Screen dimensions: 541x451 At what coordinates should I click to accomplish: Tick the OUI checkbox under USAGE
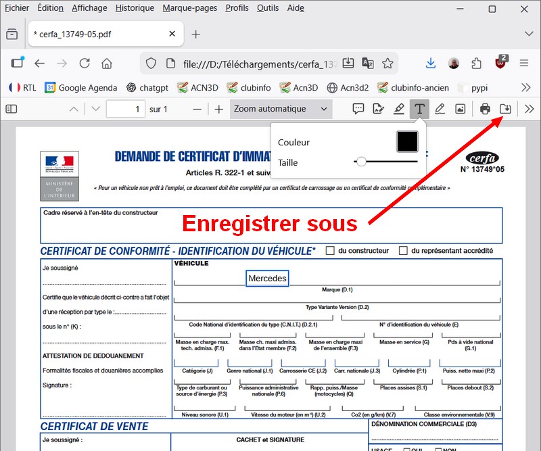point(407,450)
